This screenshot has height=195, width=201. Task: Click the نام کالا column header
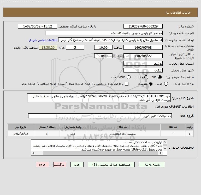[123, 127]
